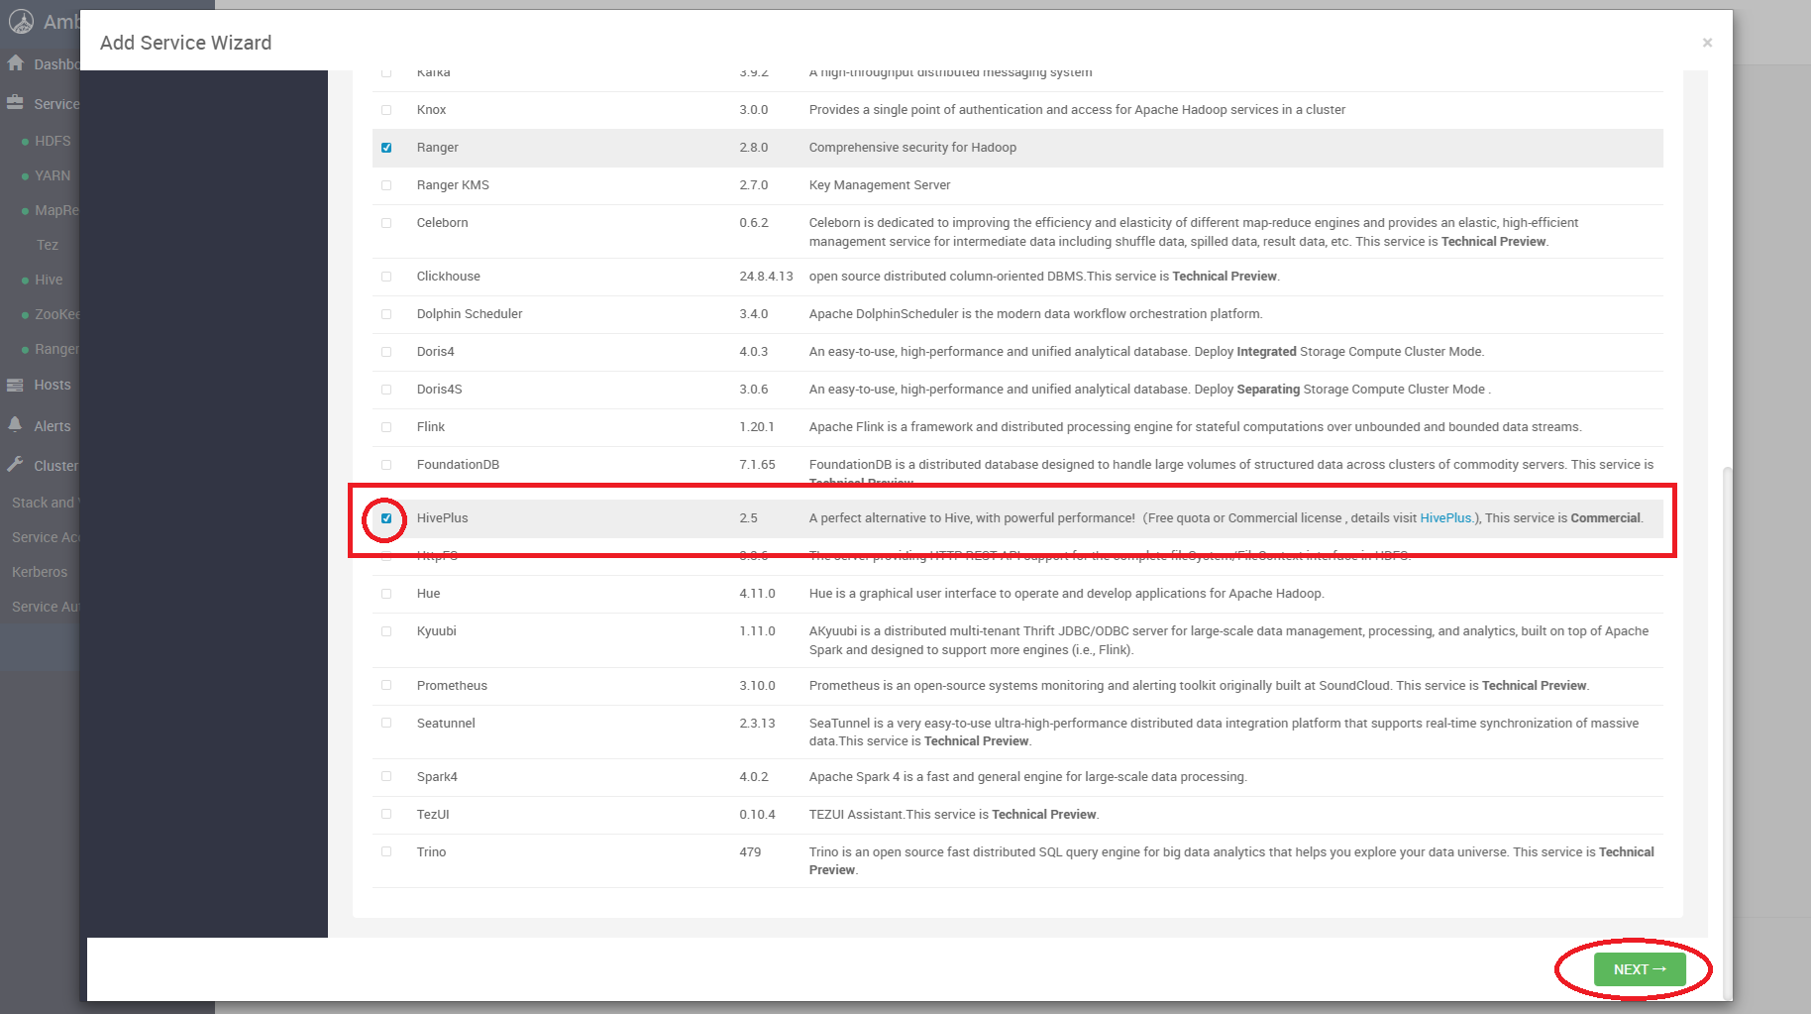Click the Kyuubi version 1.11.0
The image size is (1811, 1014).
(x=757, y=631)
